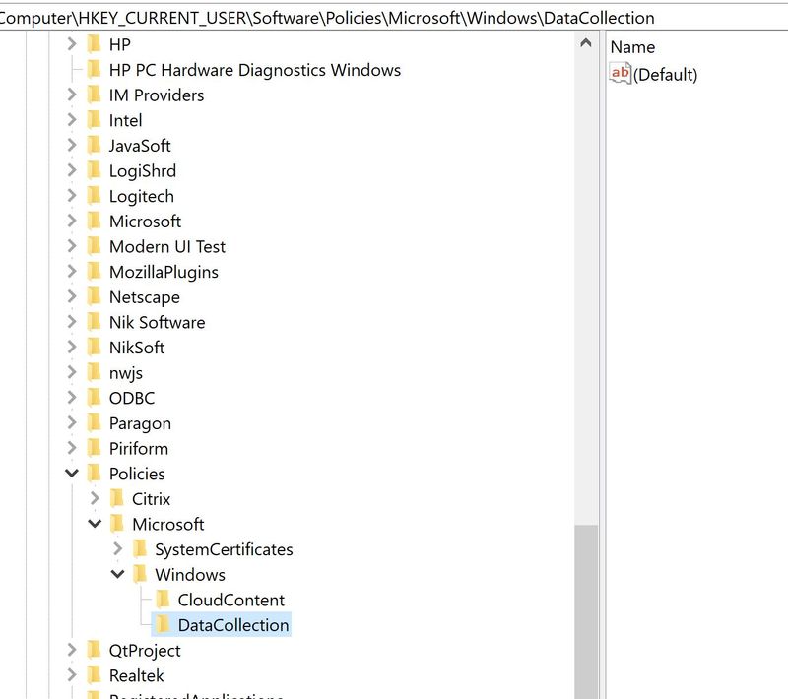788x699 pixels.
Task: Expand the Realtek key chevron
Action: [x=72, y=675]
